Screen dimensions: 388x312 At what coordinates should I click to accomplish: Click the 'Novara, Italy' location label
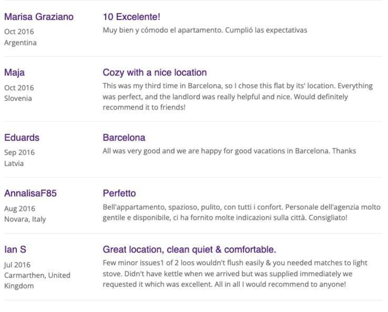tap(25, 219)
